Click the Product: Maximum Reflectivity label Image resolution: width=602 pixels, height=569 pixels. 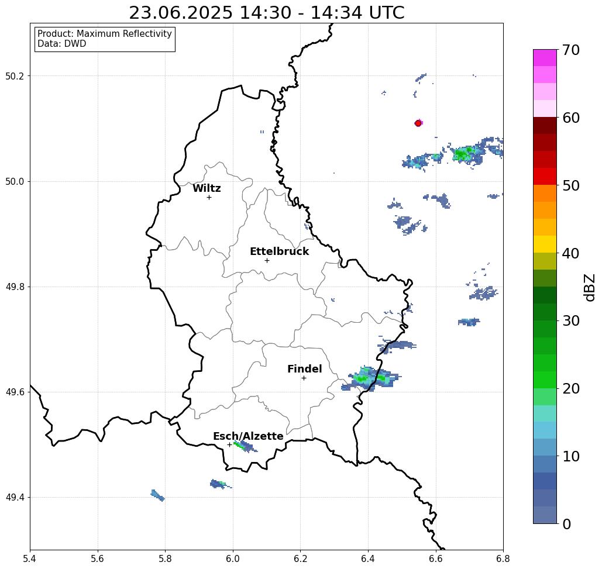pyautogui.click(x=104, y=34)
